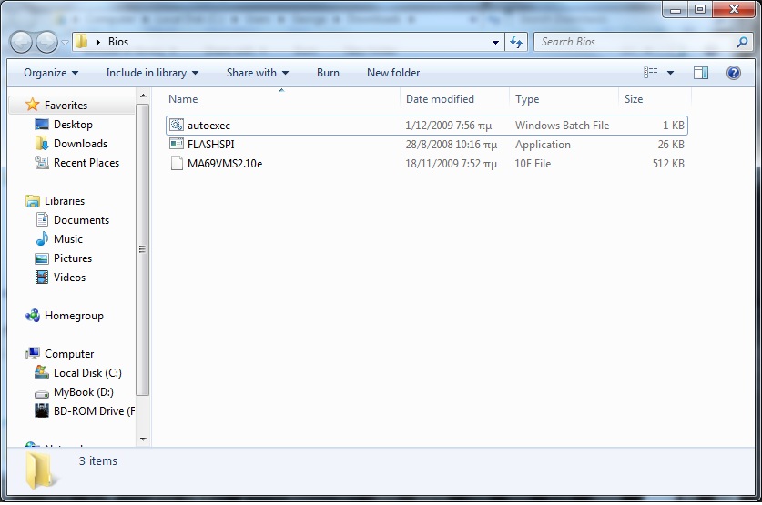Image resolution: width=762 pixels, height=505 pixels.
Task: Open the Videos library
Action: click(69, 278)
